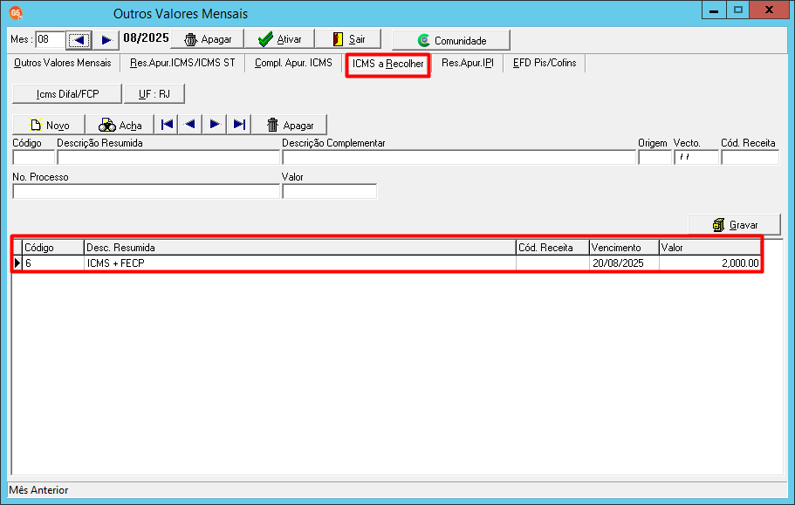This screenshot has height=505, width=795.
Task: Open the Comunidade button
Action: 451,40
